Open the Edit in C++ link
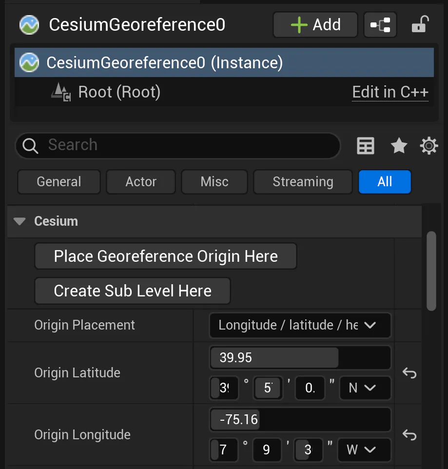Image resolution: width=448 pixels, height=469 pixels. click(390, 92)
